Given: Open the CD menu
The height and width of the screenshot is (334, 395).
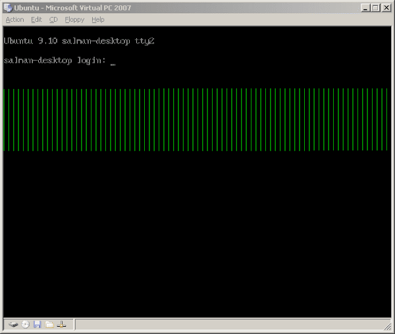Looking at the screenshot, I should 53,20.
